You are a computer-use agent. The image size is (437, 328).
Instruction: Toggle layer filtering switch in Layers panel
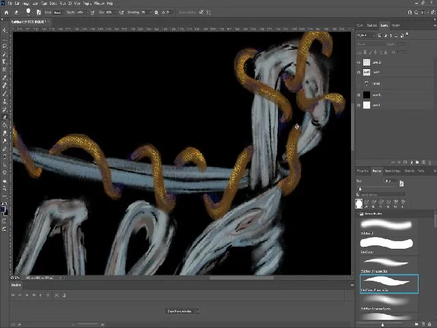(x=407, y=34)
